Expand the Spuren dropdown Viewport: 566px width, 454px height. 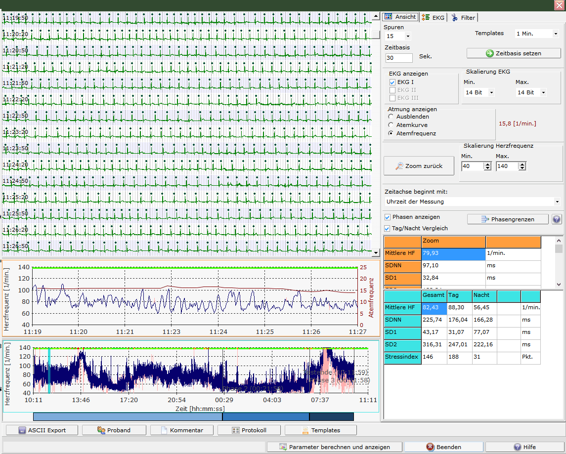coord(407,37)
